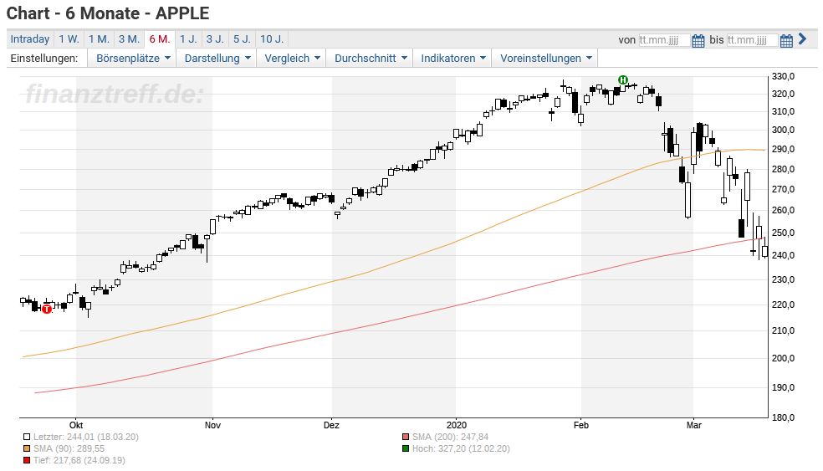This screenshot has width=823, height=471.
Task: Focus the 'bis' end date field
Action: (x=752, y=40)
